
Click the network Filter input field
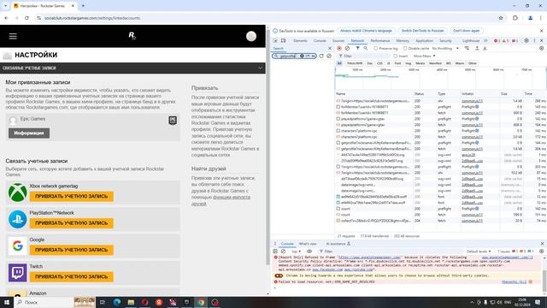click(365, 56)
